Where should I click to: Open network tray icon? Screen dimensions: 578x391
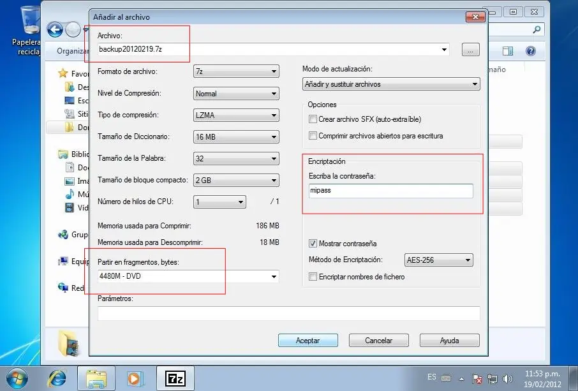[x=492, y=378]
